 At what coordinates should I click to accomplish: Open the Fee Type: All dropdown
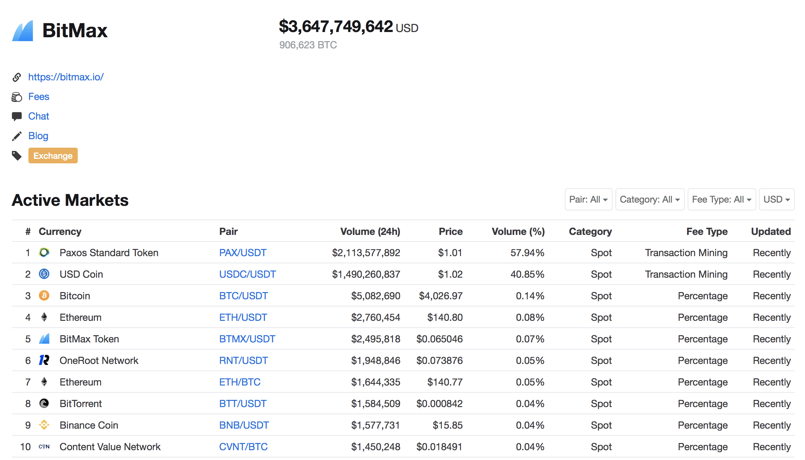coord(722,199)
